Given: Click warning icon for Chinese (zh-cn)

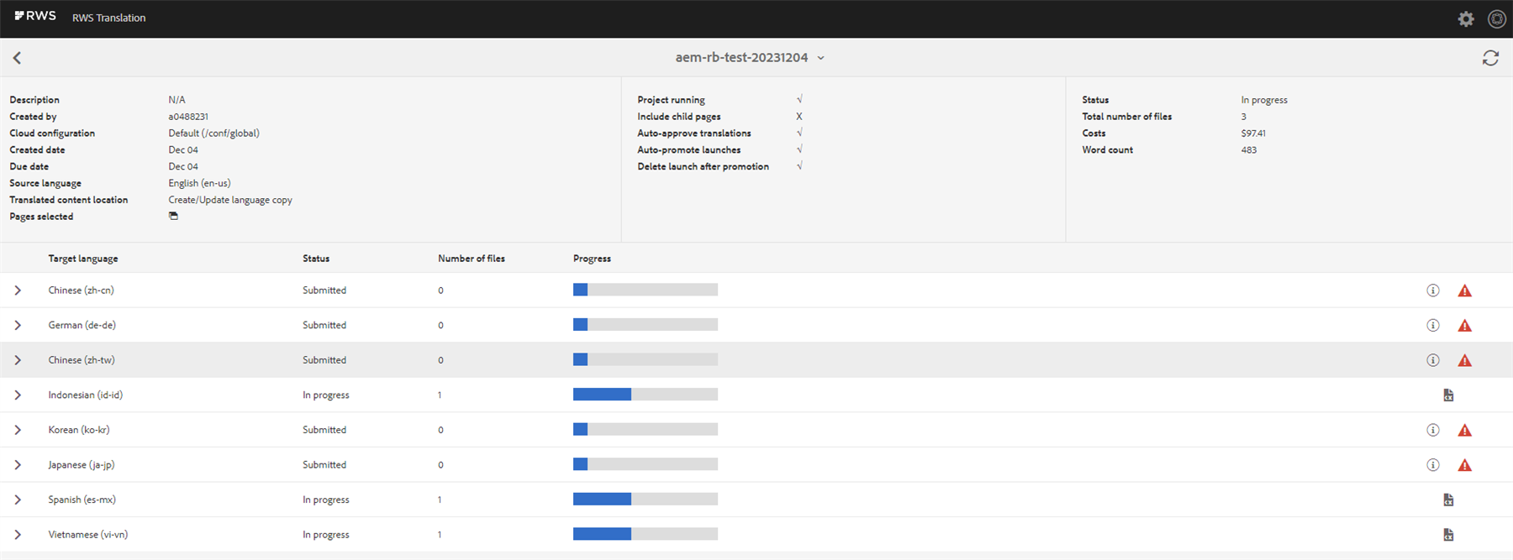Looking at the screenshot, I should pos(1465,290).
